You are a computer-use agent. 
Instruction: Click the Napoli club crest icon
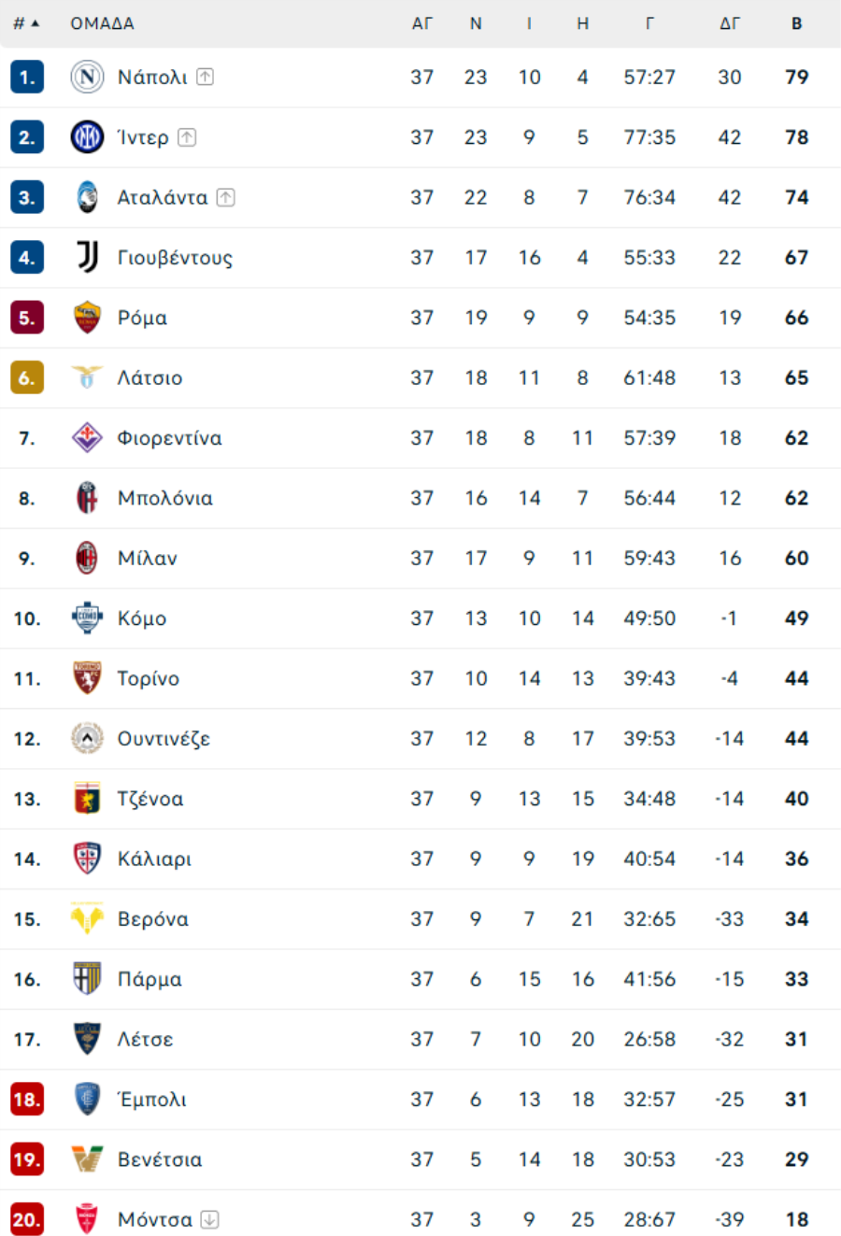click(x=87, y=78)
